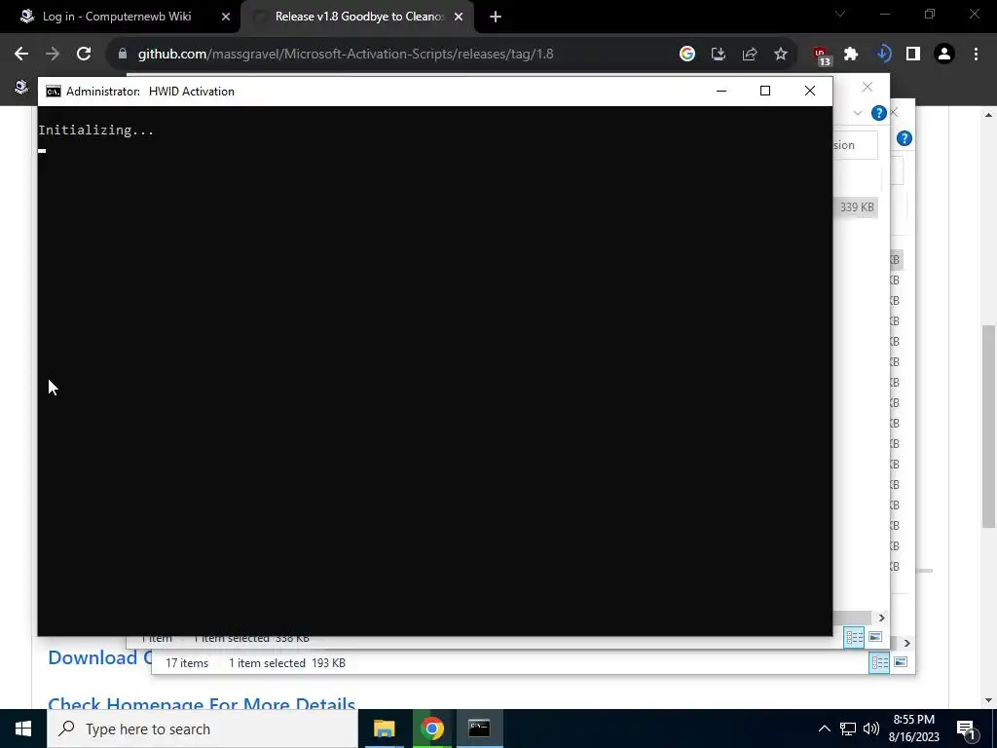Open network status tray icon
Viewport: 997px width, 748px height.
(x=848, y=729)
